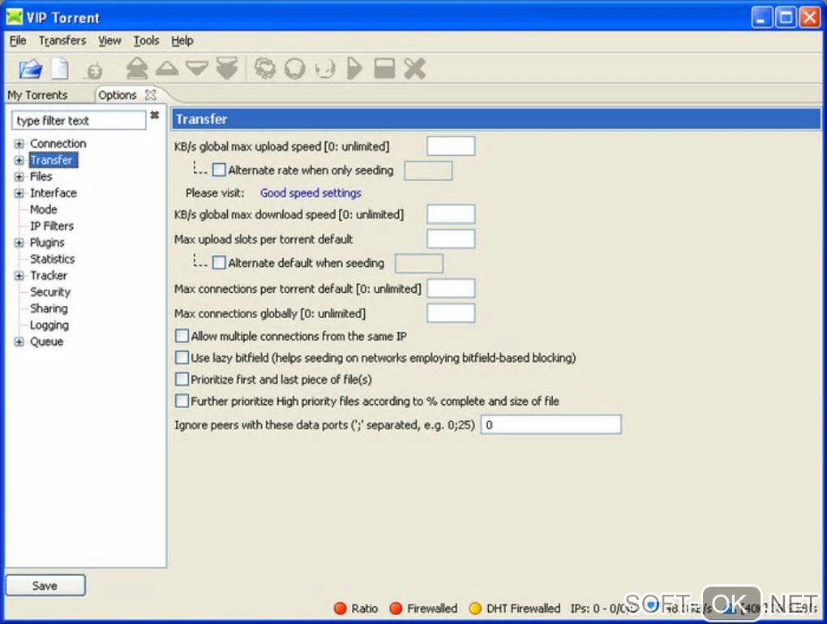Enable Alternate rate when only seeding
Image resolution: width=827 pixels, height=624 pixels.
point(219,170)
